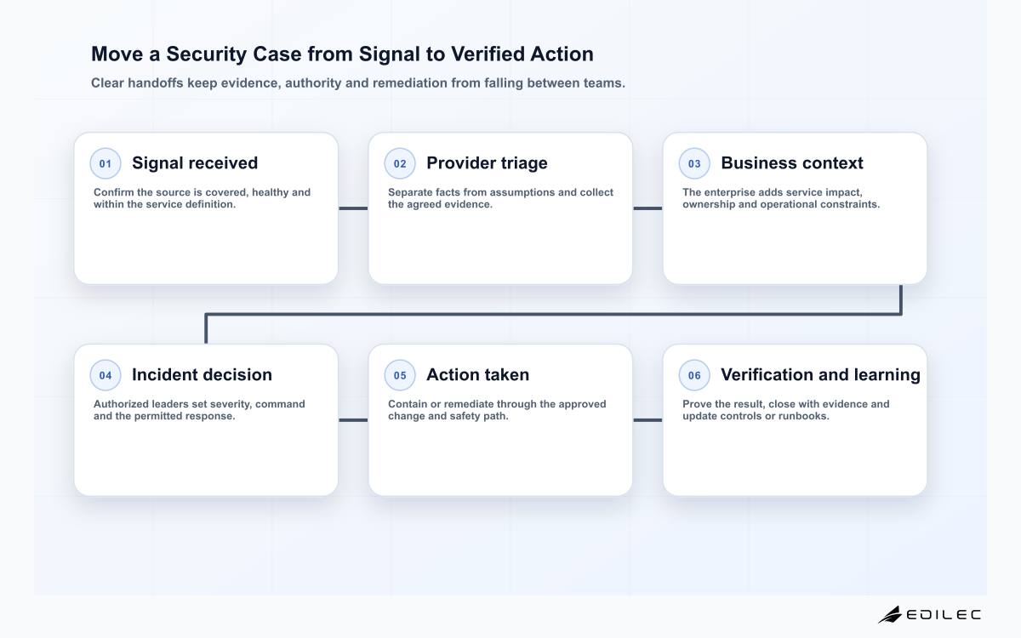Click the connector between steps 05 and 06
The width and height of the screenshot is (1021, 638).
[647, 420]
